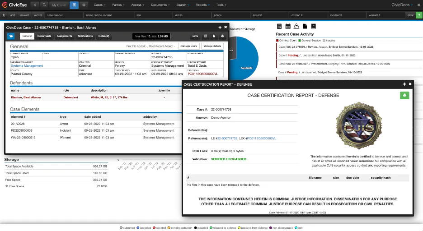
Task: Expand the CivicDocs Case window with plus
Action: tap(220, 27)
